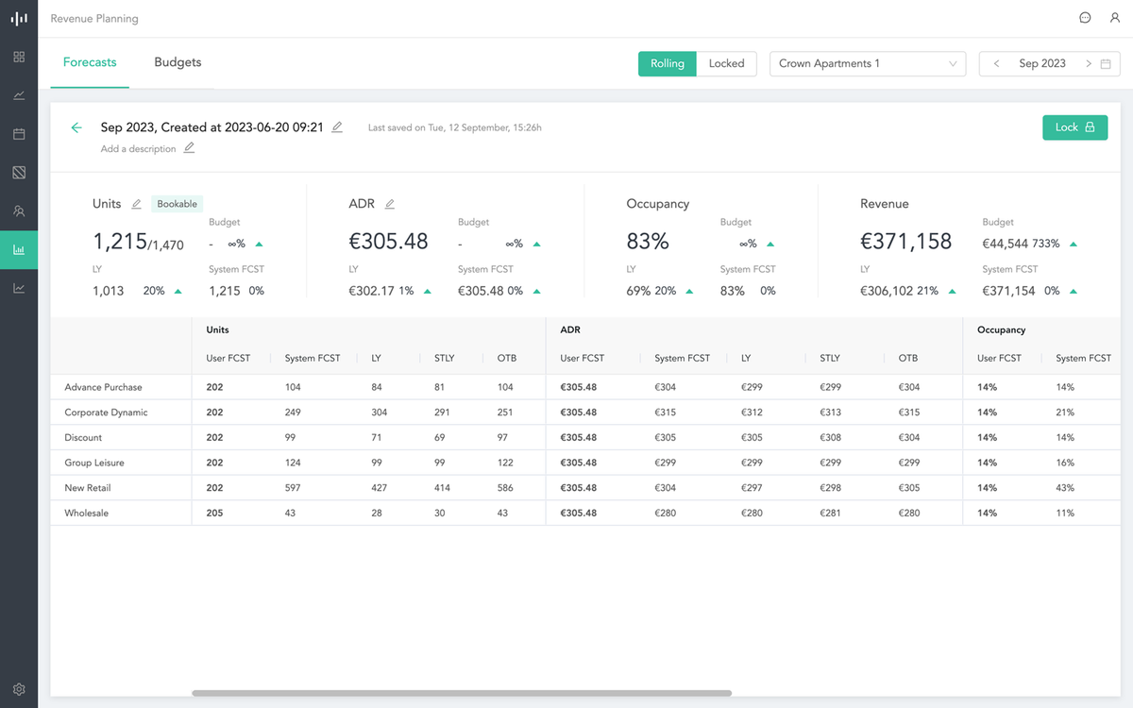Image resolution: width=1133 pixels, height=708 pixels.
Task: Expand the Crown Apartments 1 dropdown
Action: [868, 63]
